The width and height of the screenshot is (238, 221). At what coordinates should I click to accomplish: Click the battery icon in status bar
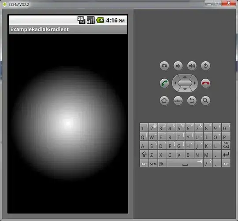coord(100,20)
